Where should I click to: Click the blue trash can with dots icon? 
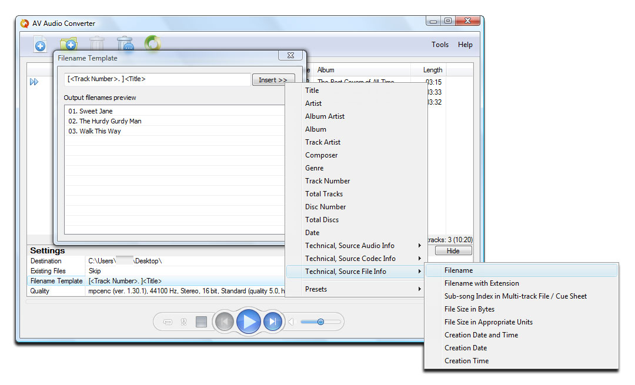pos(125,43)
